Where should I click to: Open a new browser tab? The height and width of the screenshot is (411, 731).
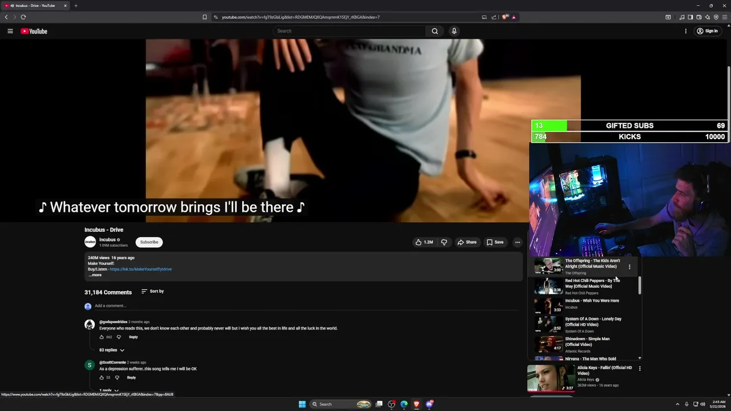click(75, 6)
